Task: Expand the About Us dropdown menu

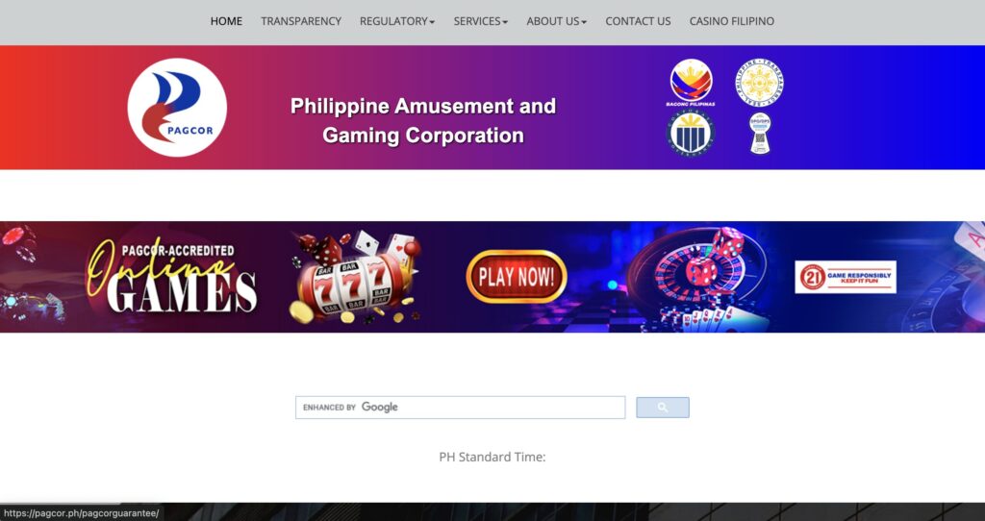Action: tap(557, 21)
